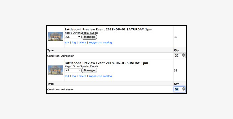
Task: Increase Sunday admission quantity with up arrow
Action: point(184,88)
